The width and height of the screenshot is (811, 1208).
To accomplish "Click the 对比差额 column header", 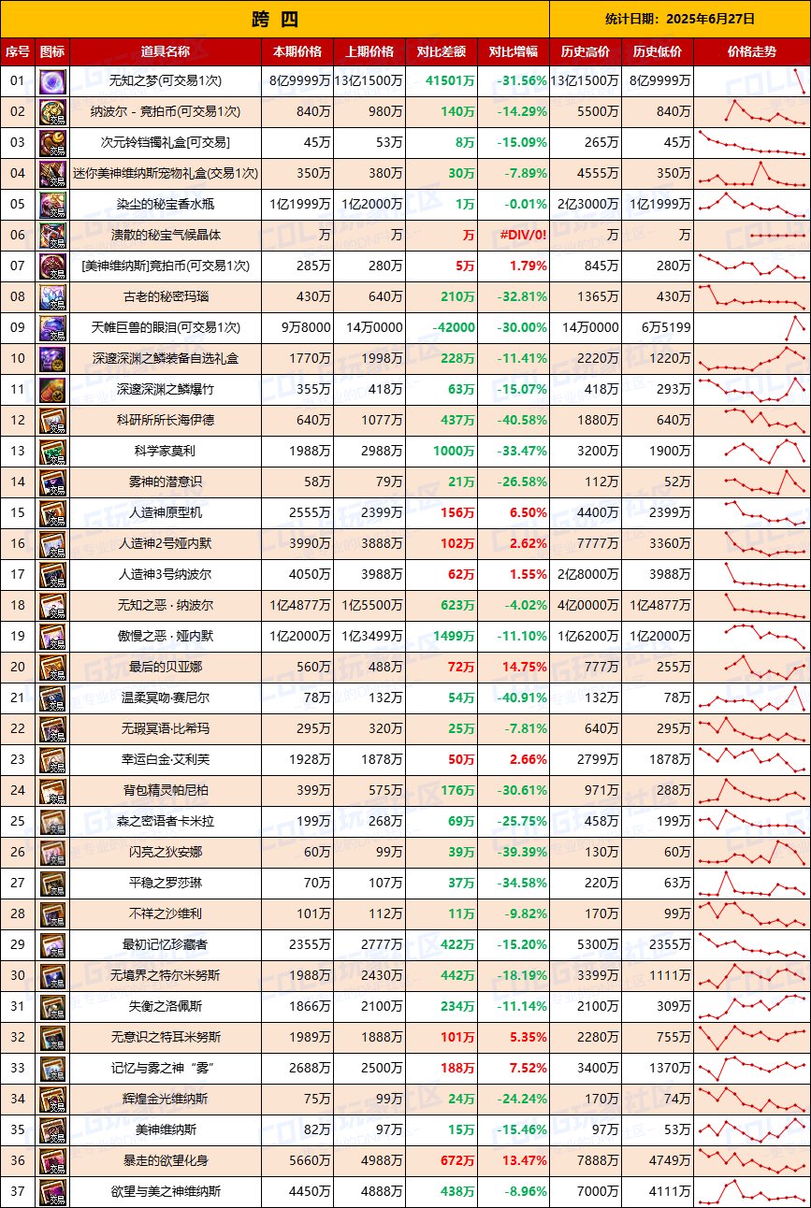I will pos(442,51).
